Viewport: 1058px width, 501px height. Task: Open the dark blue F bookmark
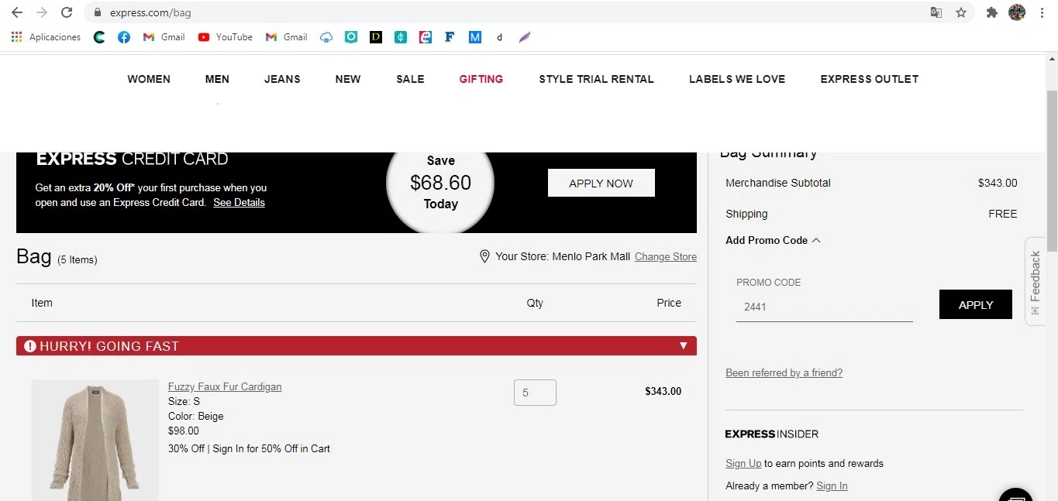(x=450, y=36)
